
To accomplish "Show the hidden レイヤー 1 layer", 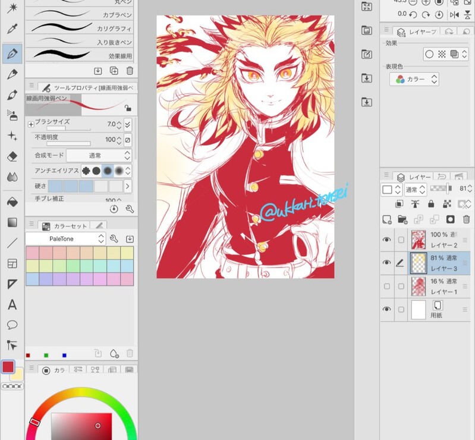I will 387,287.
